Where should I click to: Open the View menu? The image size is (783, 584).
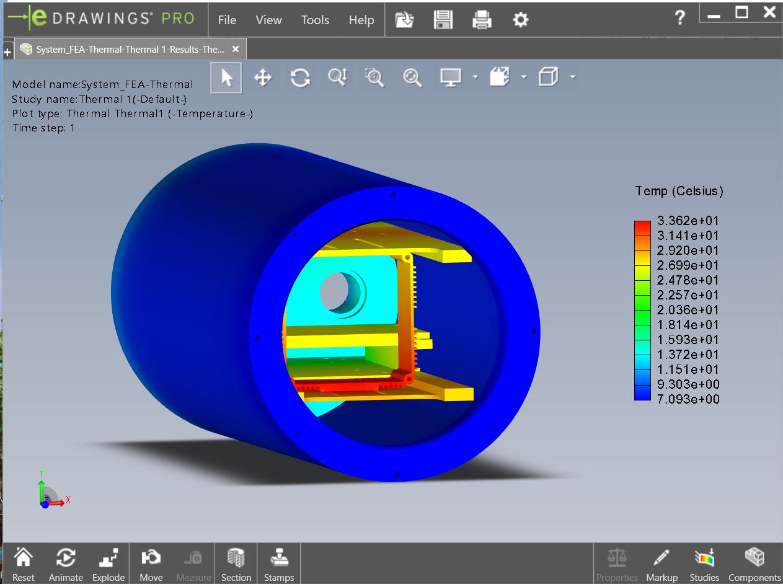pos(268,20)
